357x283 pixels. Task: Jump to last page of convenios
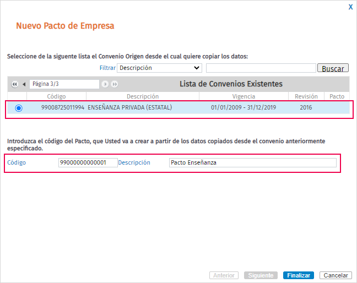[115, 84]
